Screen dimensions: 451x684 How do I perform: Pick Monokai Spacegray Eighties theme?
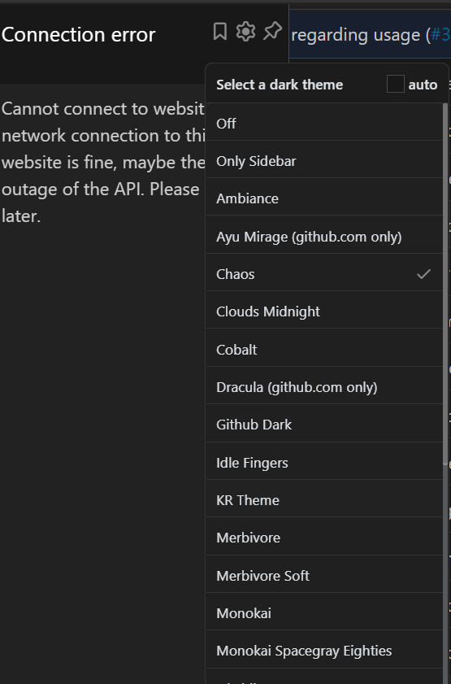pyautogui.click(x=324, y=651)
